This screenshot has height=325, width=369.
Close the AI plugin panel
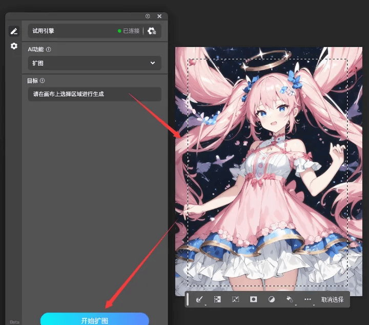pyautogui.click(x=159, y=16)
